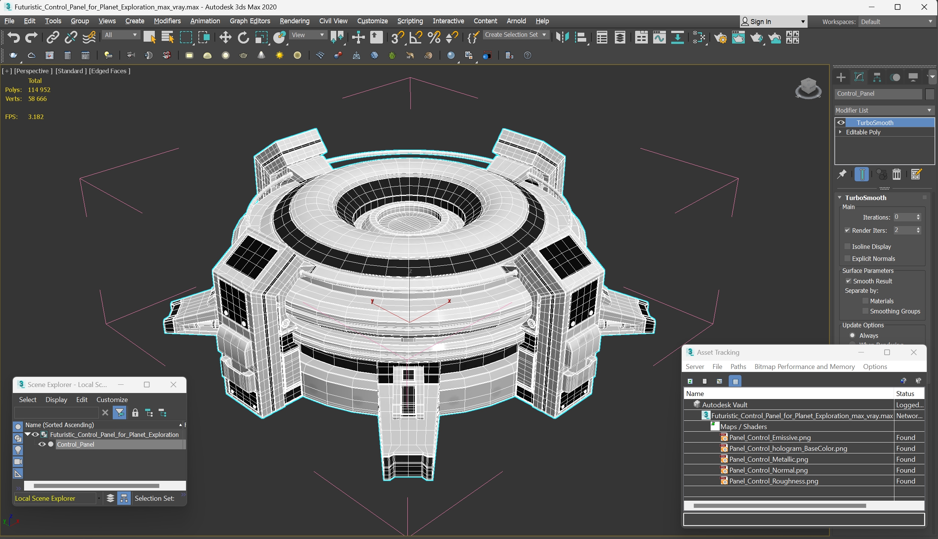Click the Sign In button
This screenshot has height=539, width=938.
pos(773,22)
